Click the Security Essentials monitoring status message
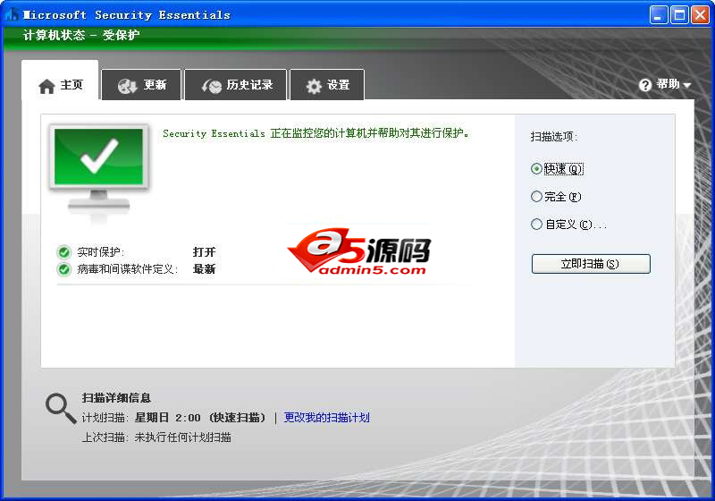The height and width of the screenshot is (501, 715). click(315, 133)
